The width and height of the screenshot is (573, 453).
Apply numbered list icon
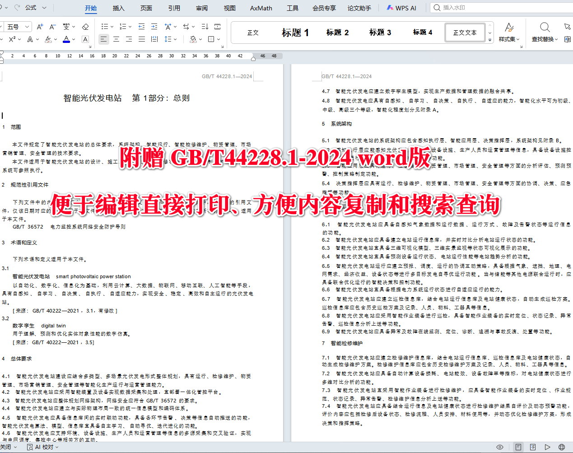click(123, 27)
